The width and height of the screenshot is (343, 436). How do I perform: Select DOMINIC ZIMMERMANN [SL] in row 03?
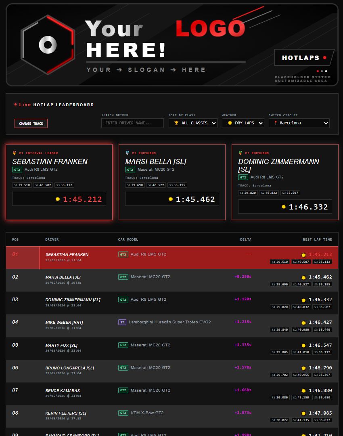[73, 300]
